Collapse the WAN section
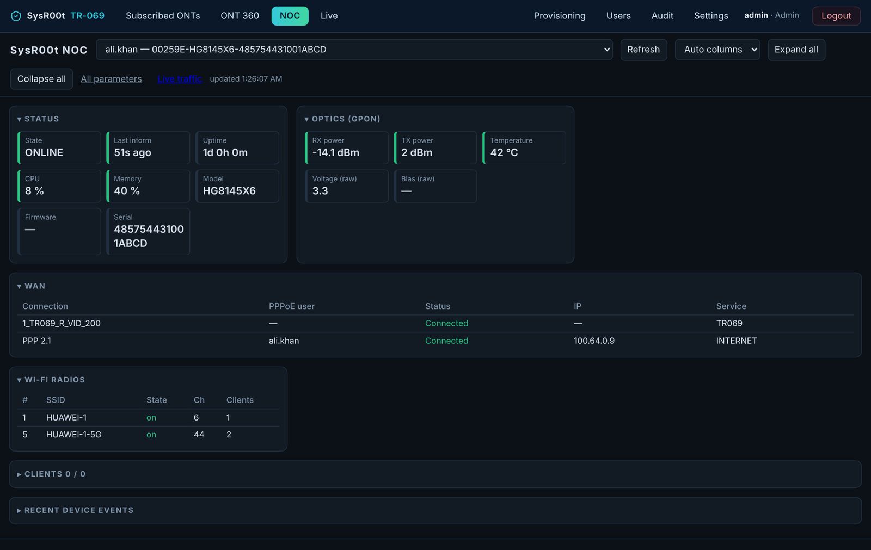 [x=31, y=286]
